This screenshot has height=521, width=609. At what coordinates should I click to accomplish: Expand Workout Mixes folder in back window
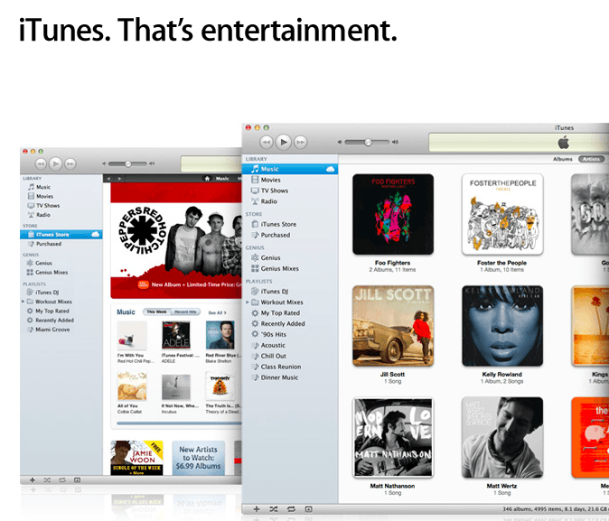(23, 302)
